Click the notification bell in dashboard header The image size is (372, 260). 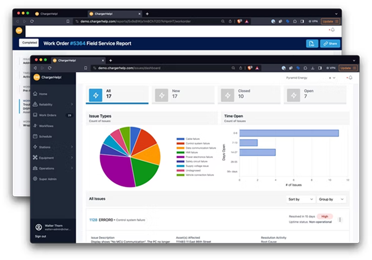point(350,78)
